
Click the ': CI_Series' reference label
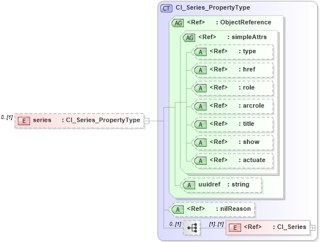[289, 227]
